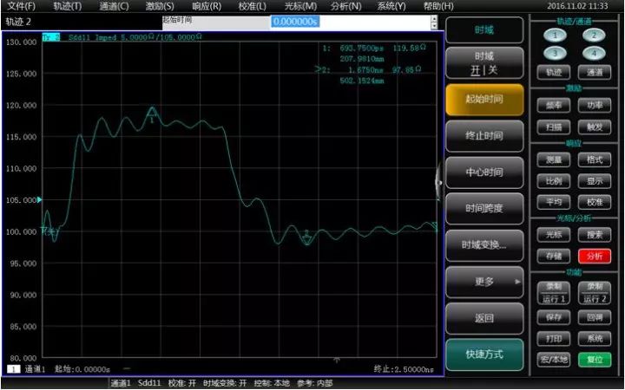Click marker 2 on the trace dip
This screenshot has width=625, height=390.
tap(306, 237)
